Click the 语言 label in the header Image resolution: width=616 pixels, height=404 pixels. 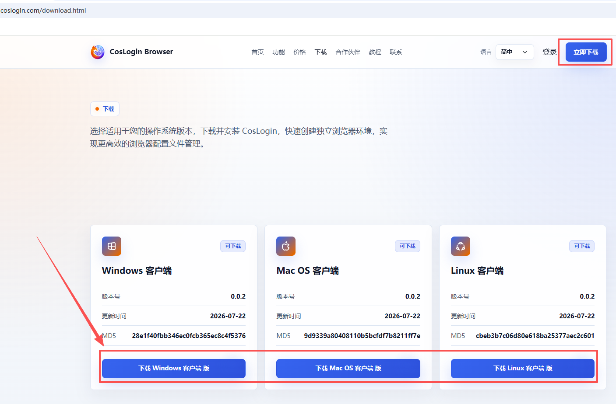click(486, 52)
